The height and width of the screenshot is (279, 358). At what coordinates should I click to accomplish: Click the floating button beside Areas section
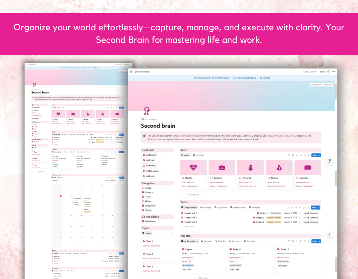pos(329,161)
